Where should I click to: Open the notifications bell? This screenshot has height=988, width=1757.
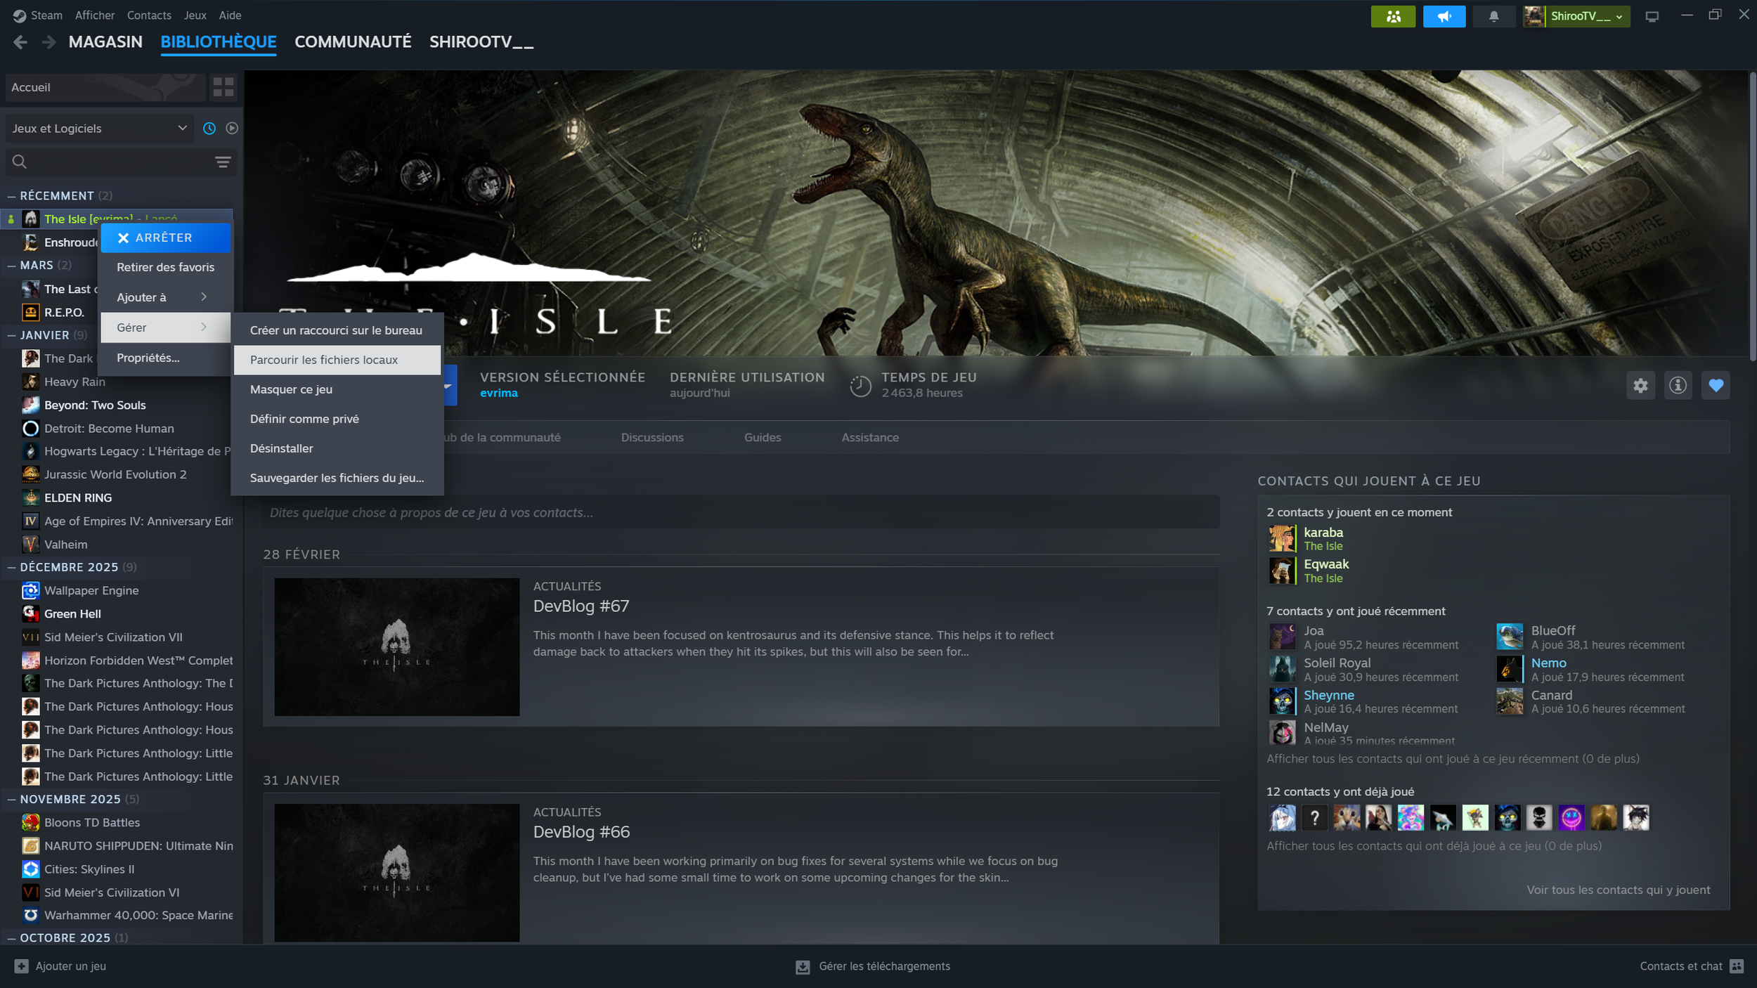[1493, 16]
